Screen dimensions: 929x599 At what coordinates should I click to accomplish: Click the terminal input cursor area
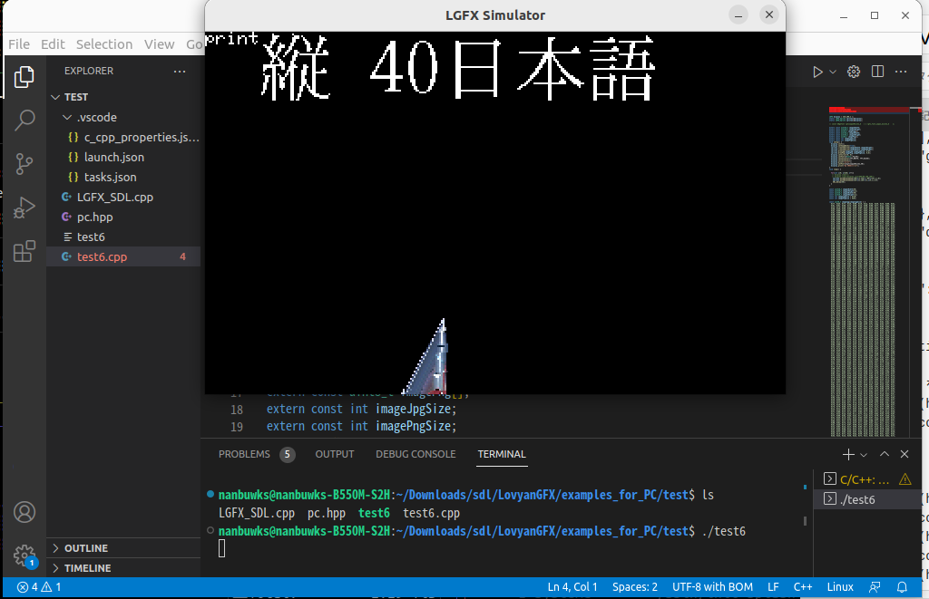(x=222, y=549)
